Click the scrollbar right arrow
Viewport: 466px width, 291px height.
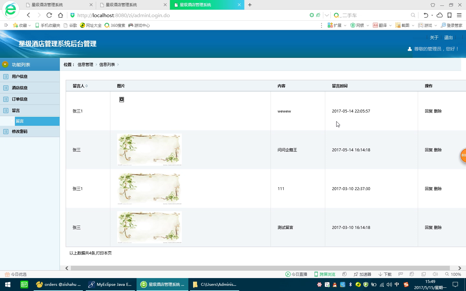(x=460, y=268)
